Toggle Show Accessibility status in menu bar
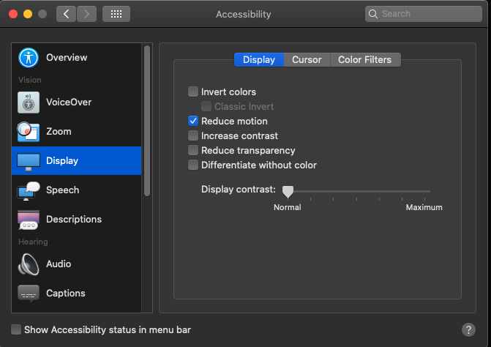The image size is (491, 347). [16, 330]
